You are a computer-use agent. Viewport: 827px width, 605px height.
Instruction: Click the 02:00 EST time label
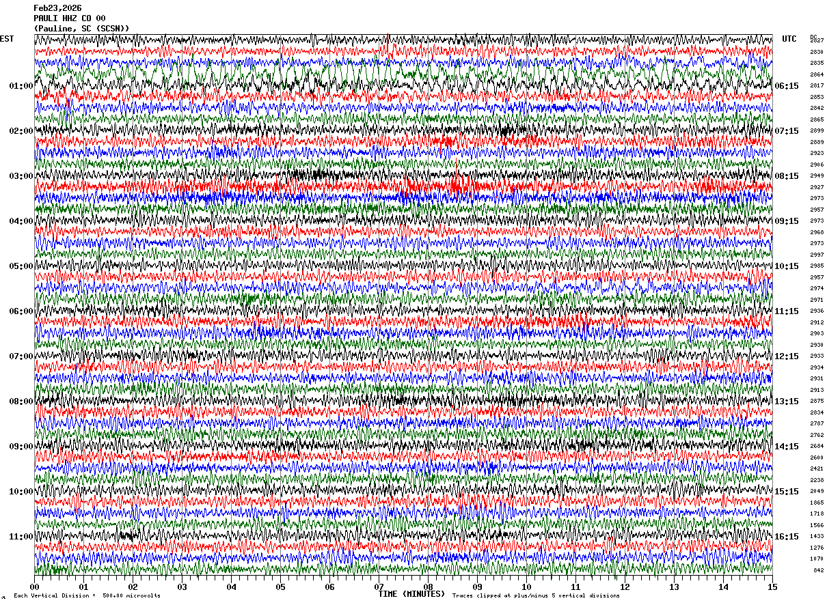[x=21, y=131]
